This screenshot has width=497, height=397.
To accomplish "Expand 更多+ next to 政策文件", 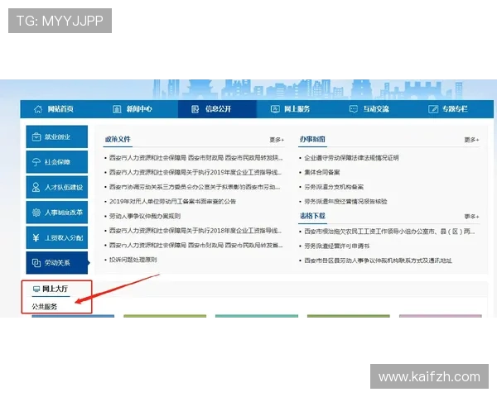I will [277, 140].
